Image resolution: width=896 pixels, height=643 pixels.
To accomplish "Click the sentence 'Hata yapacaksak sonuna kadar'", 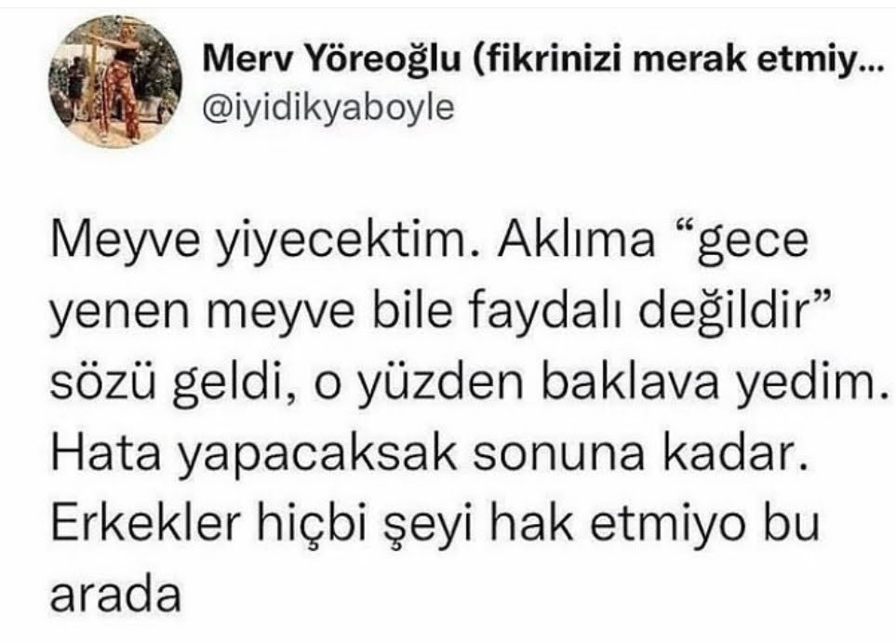I will click(430, 456).
